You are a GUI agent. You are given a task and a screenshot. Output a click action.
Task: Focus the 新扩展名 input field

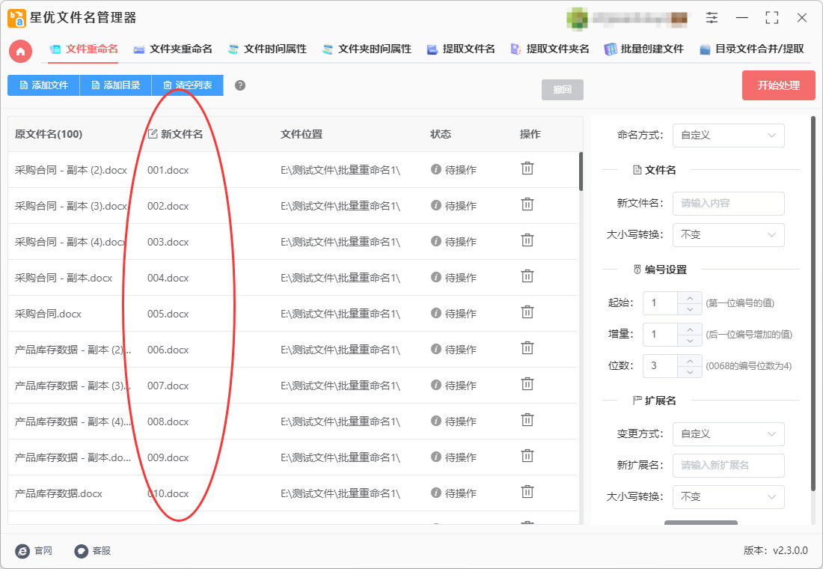[729, 466]
